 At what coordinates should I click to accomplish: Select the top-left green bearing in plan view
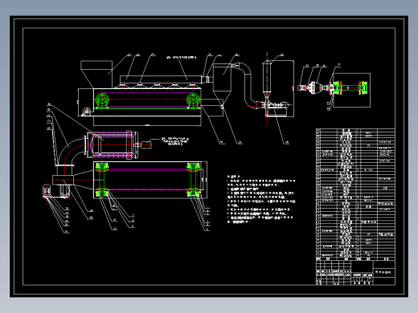(102, 167)
